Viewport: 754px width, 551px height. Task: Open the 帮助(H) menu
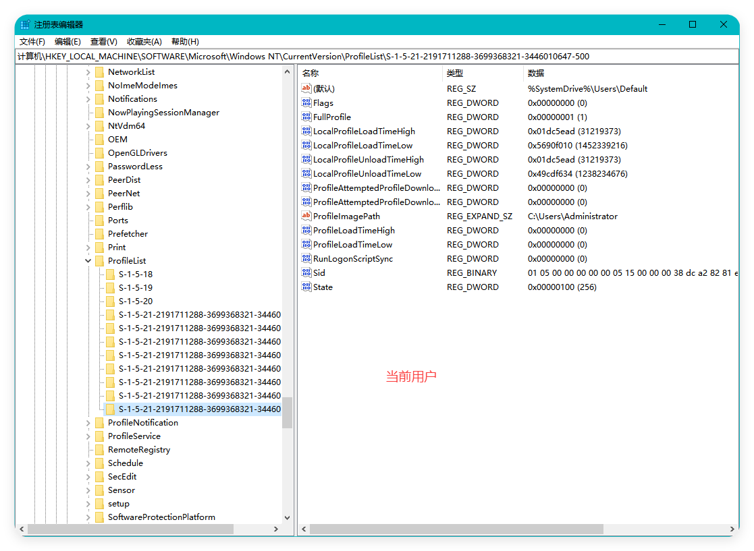click(x=185, y=42)
